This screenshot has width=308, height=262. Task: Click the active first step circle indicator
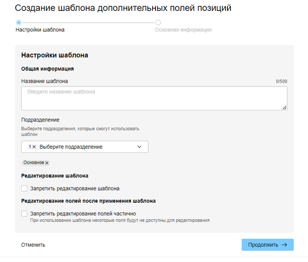[x=18, y=22]
